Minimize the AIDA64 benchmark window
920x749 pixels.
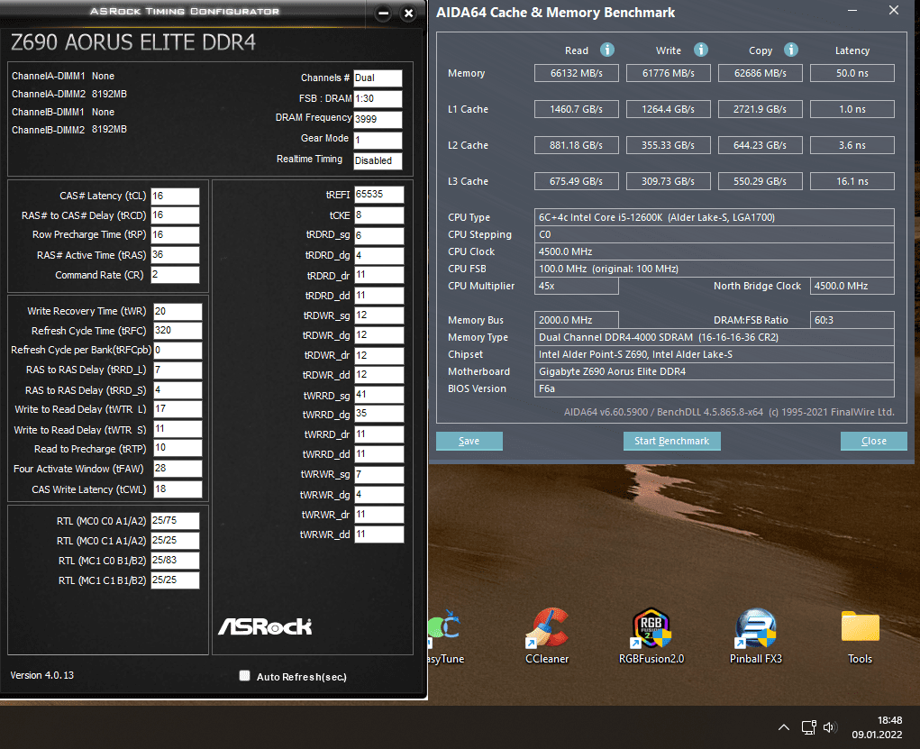coord(852,11)
